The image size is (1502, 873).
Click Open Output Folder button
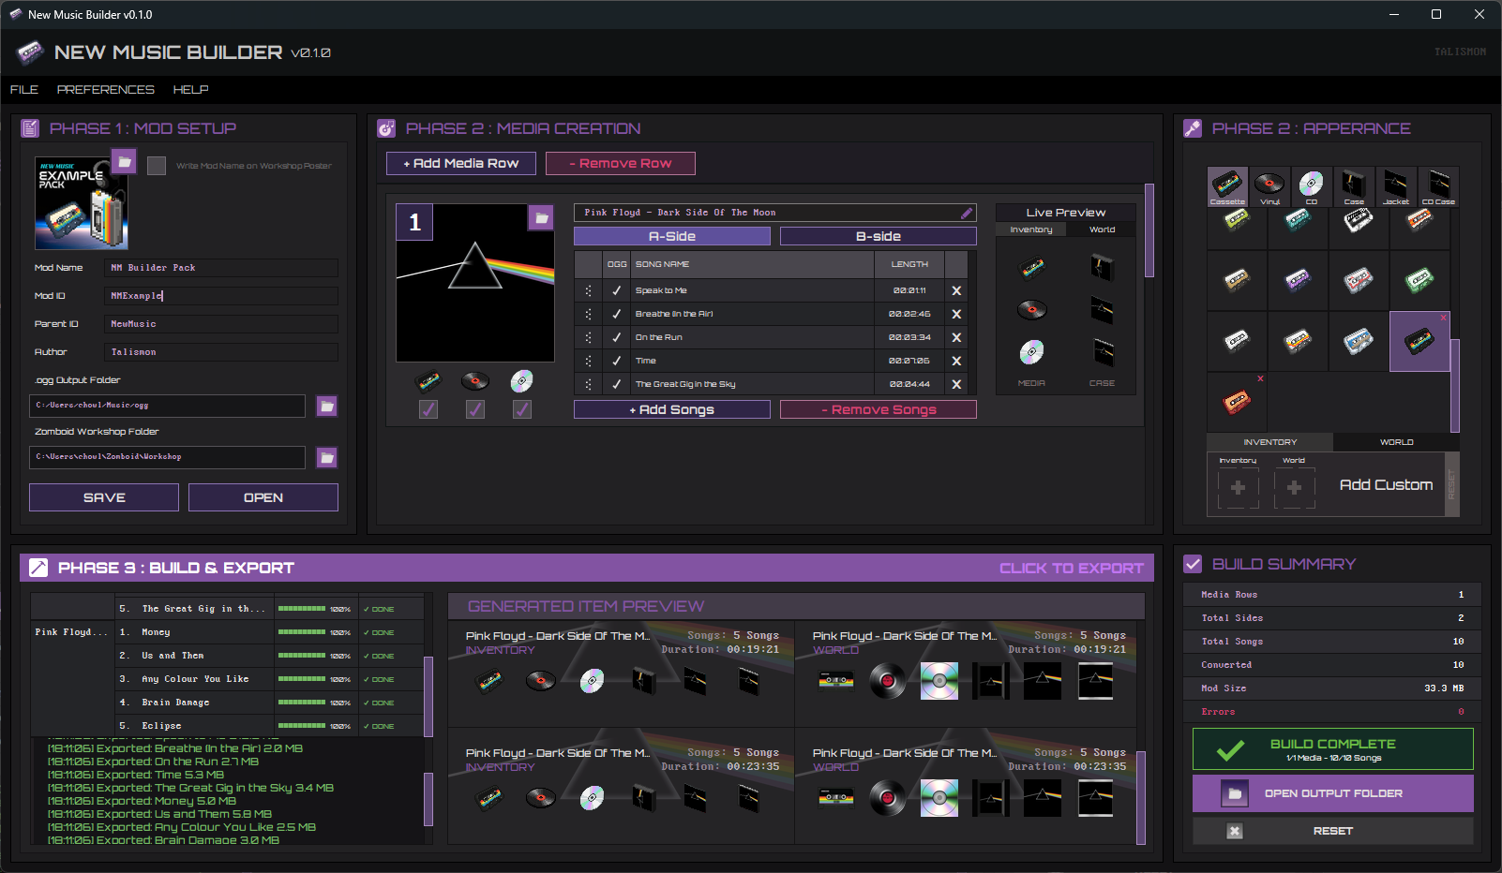click(1333, 793)
